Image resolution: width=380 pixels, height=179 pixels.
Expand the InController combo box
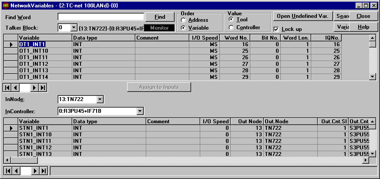(x=139, y=111)
